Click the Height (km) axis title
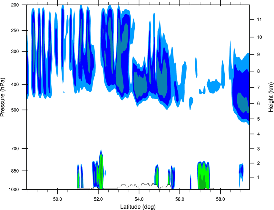 (x=271, y=97)
